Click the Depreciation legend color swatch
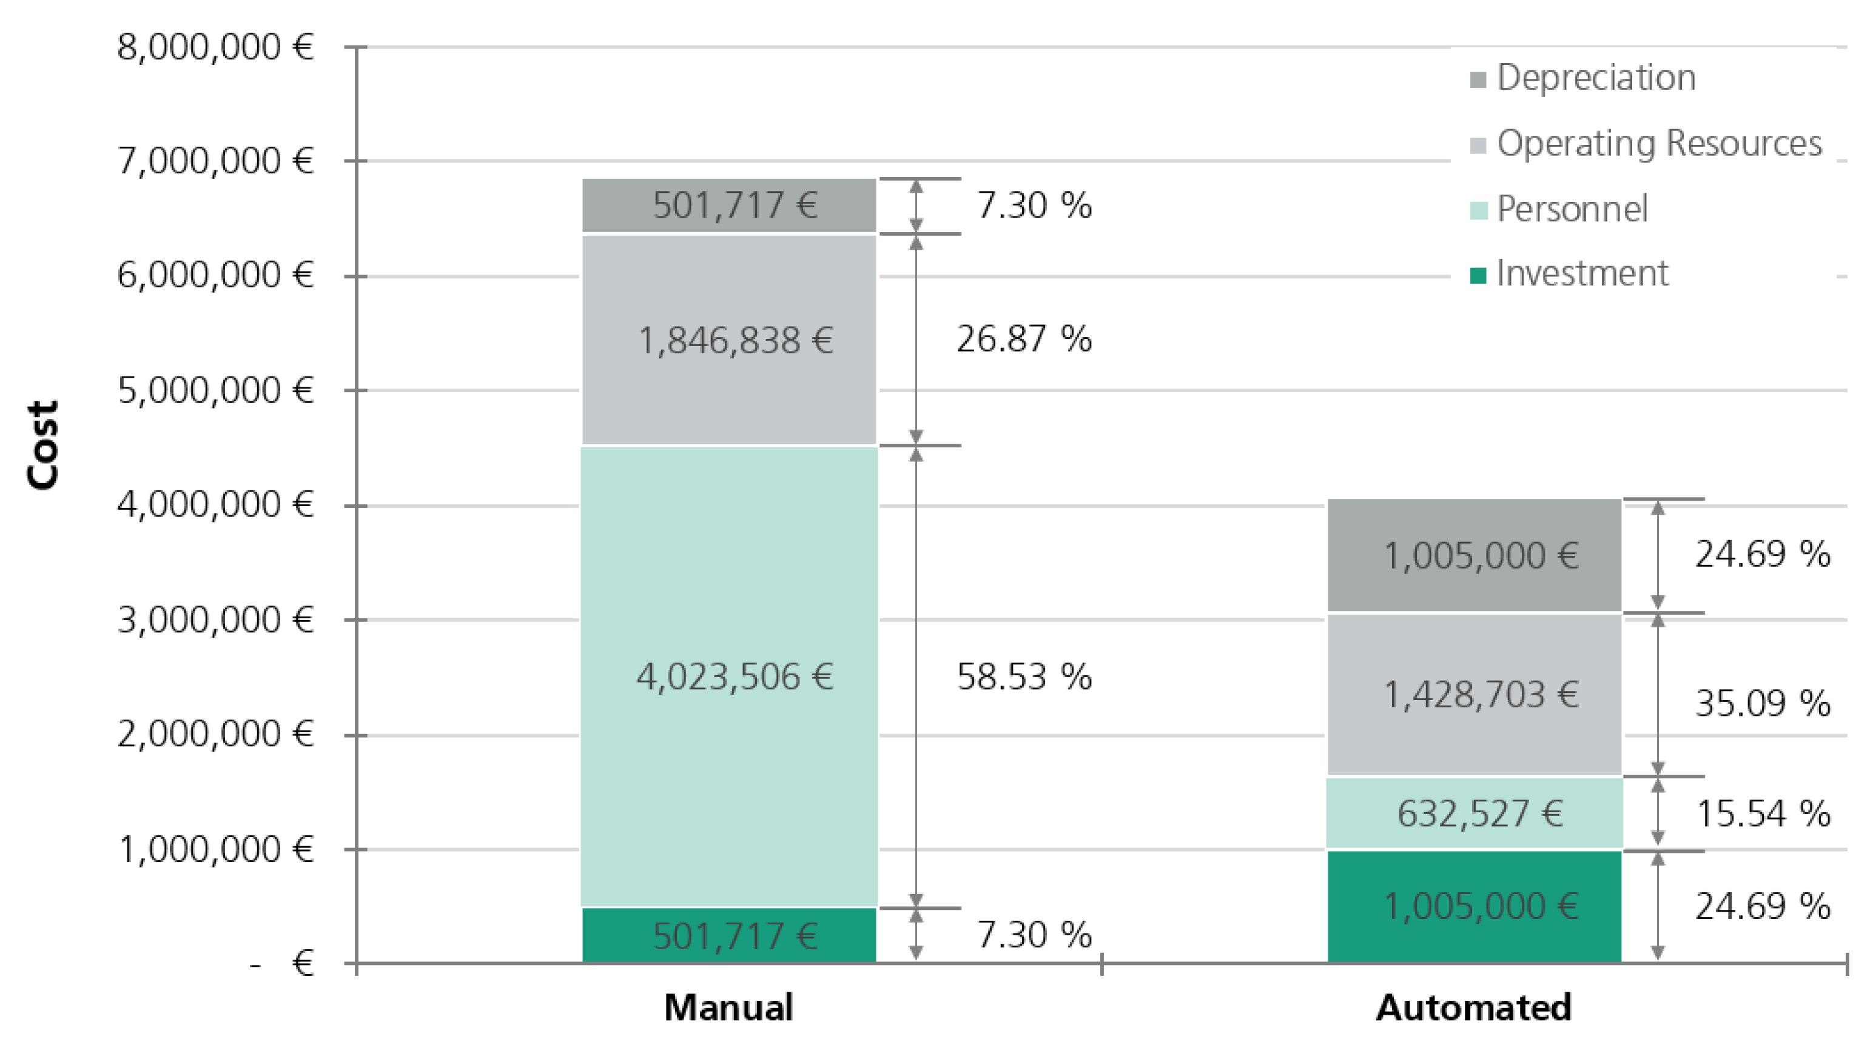The width and height of the screenshot is (1873, 1042). [x=1478, y=79]
